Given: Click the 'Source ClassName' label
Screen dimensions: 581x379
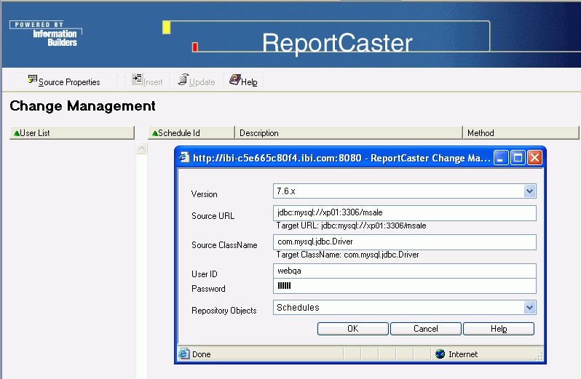Looking at the screenshot, I should [224, 245].
